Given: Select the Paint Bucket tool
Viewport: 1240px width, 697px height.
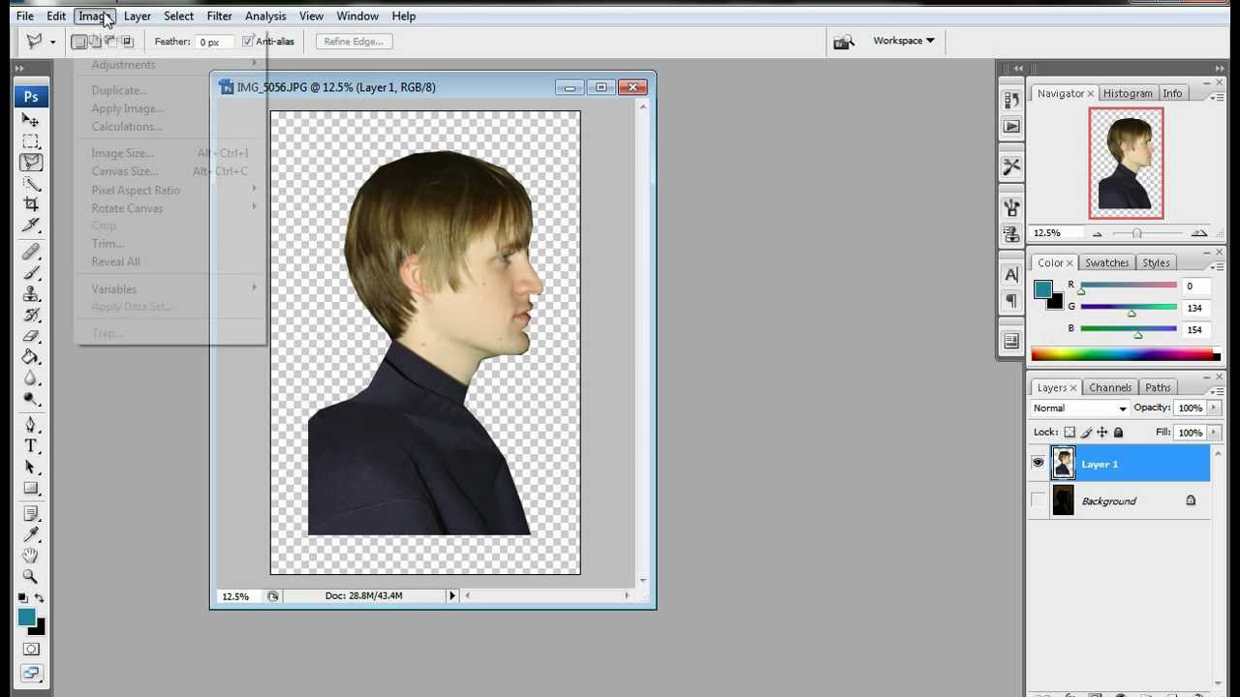Looking at the screenshot, I should [x=31, y=357].
